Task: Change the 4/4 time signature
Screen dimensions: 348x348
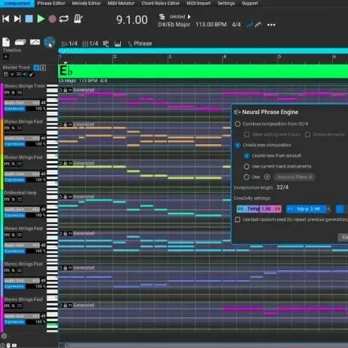Action: (x=236, y=25)
